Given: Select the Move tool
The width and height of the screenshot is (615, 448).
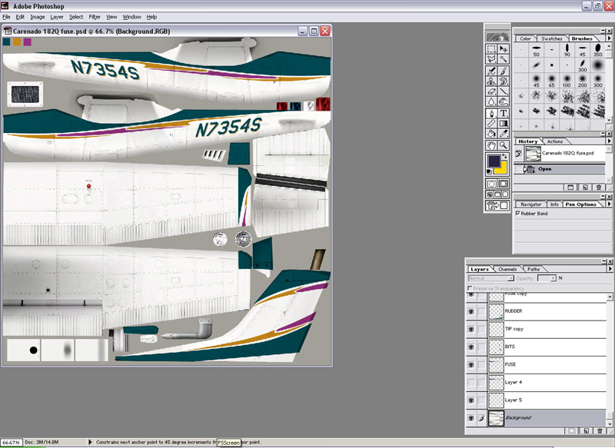Looking at the screenshot, I should tap(504, 48).
